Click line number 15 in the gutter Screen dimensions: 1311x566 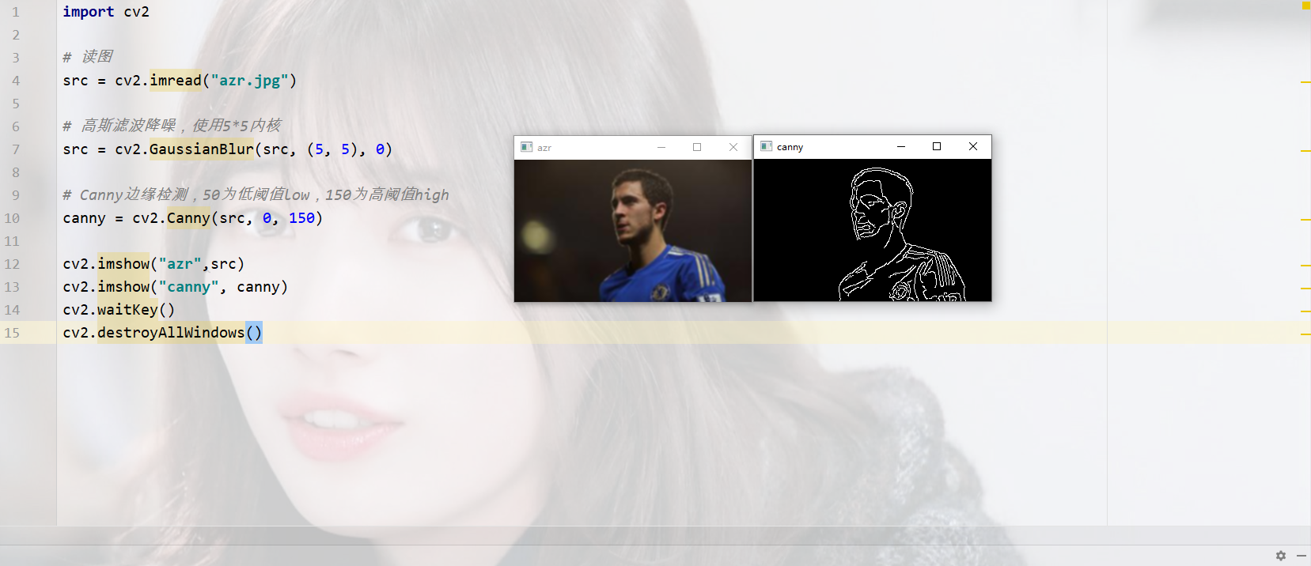pyautogui.click(x=12, y=334)
